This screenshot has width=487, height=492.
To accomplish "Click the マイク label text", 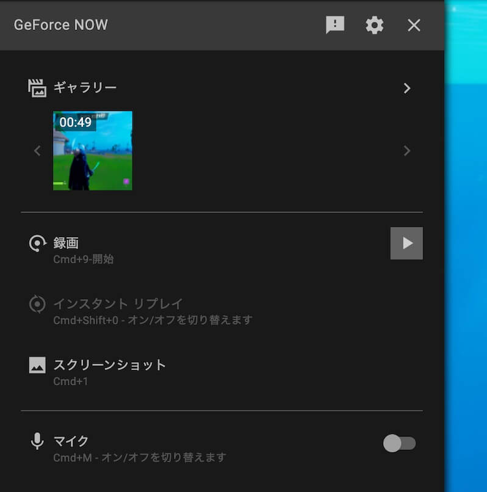I will pos(71,441).
